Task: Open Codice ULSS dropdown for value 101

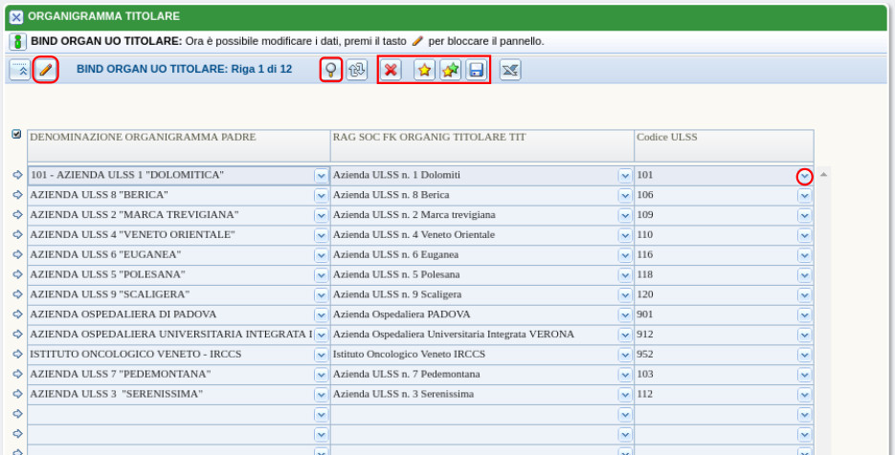Action: pyautogui.click(x=804, y=176)
